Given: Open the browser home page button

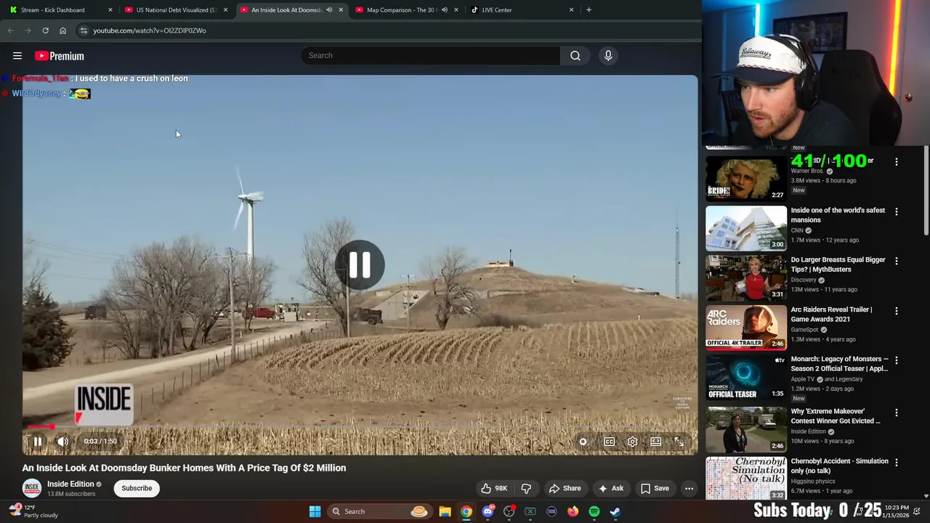Looking at the screenshot, I should pyautogui.click(x=62, y=31).
